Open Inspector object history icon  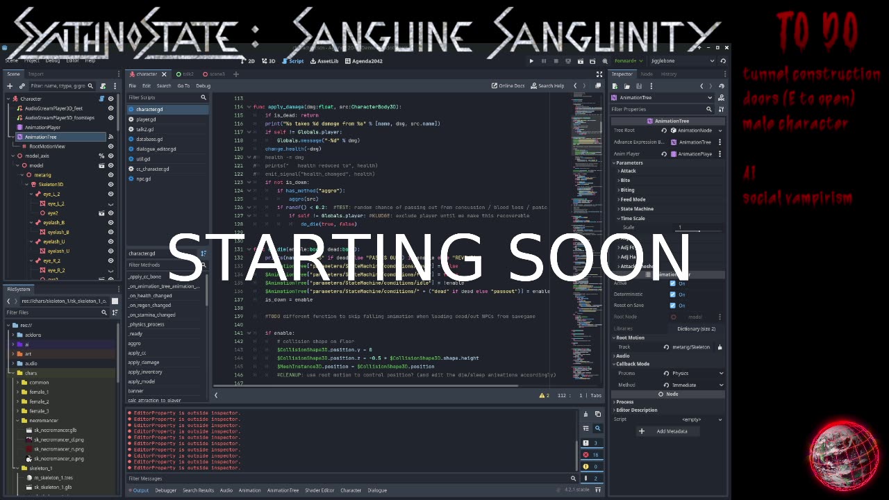(x=722, y=86)
